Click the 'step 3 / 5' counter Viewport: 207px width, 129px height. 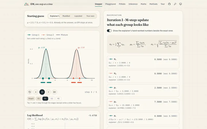click(x=91, y=92)
